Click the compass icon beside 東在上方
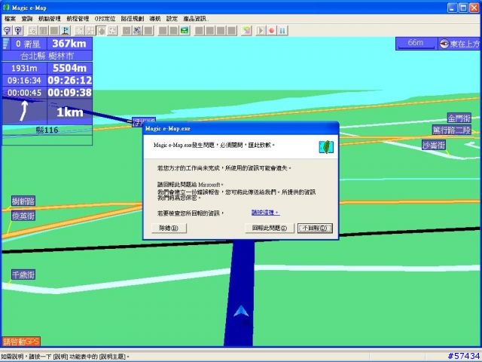 pos(444,44)
